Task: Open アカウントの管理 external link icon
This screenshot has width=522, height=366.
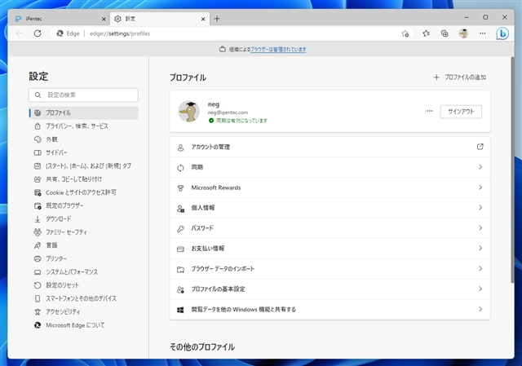Action: pyautogui.click(x=480, y=147)
